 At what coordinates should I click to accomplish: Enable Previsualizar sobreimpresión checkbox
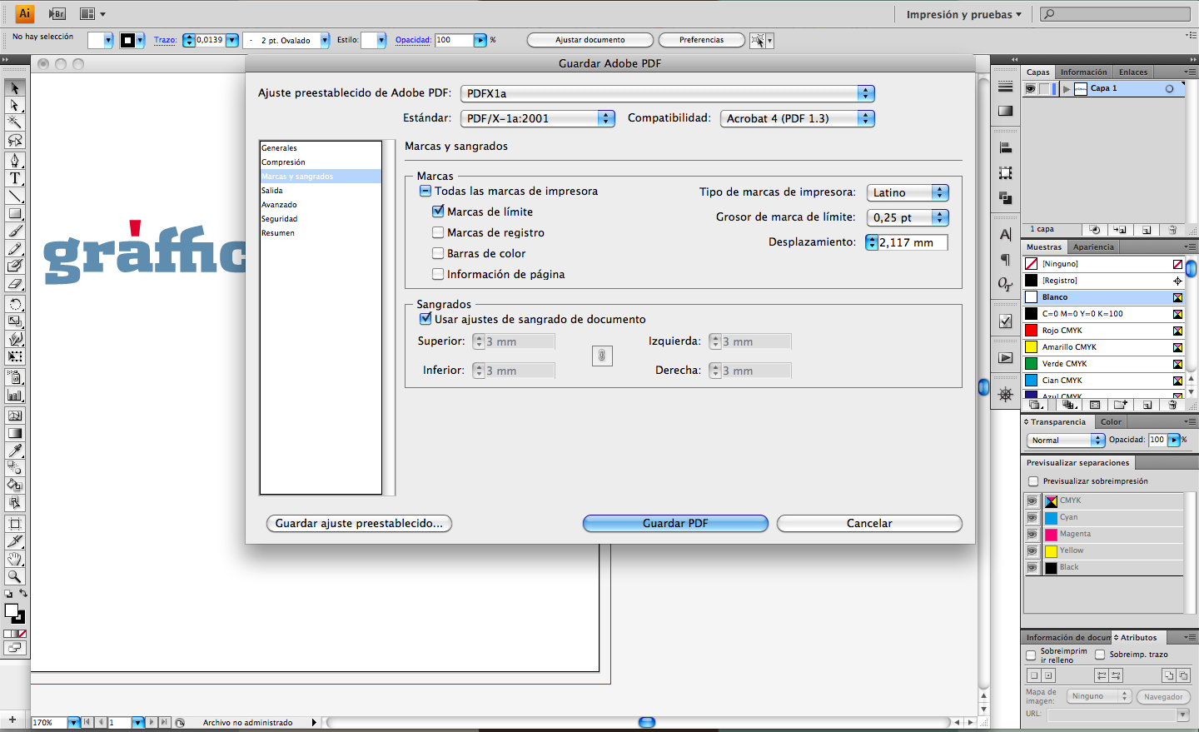[x=1033, y=481]
